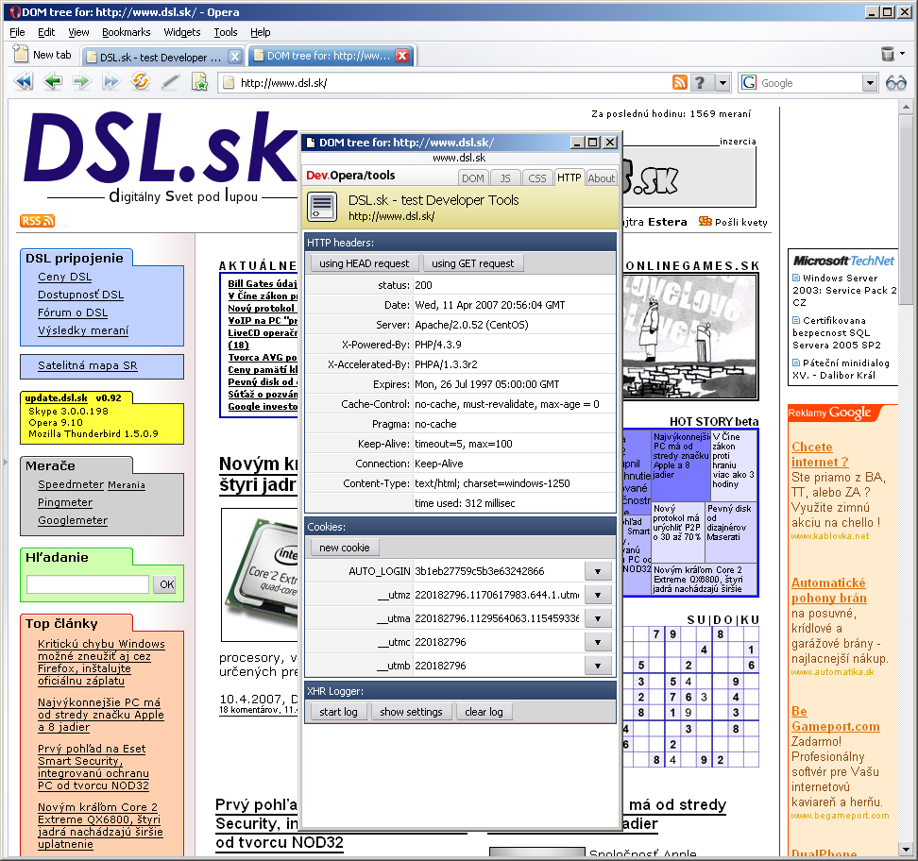Viewport: 918px width, 861px height.
Task: Click the vertical scrollbar down arrow
Action: (906, 848)
